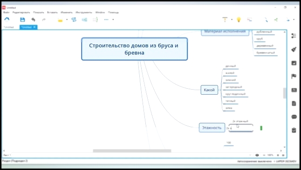Image resolution: width=301 pixels, height=170 pixels.
Task: Open the Window menu
Action: coord(100,13)
